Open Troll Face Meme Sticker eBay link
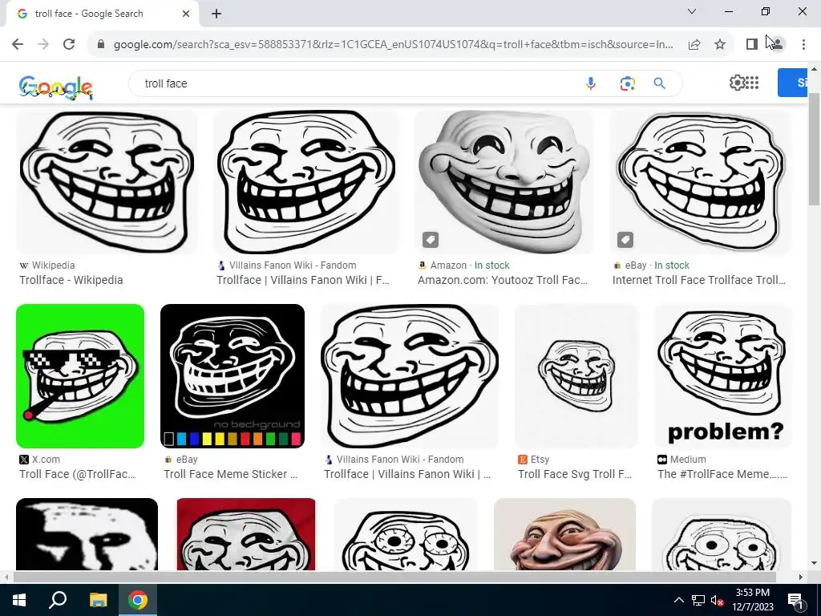821x616 pixels. coord(230,474)
